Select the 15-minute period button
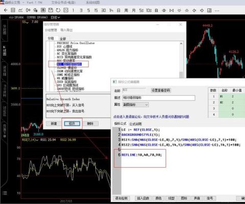Viewport: 245px width, 204px height. [x=96, y=10]
